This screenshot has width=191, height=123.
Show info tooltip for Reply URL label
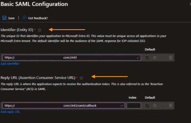[81, 78]
